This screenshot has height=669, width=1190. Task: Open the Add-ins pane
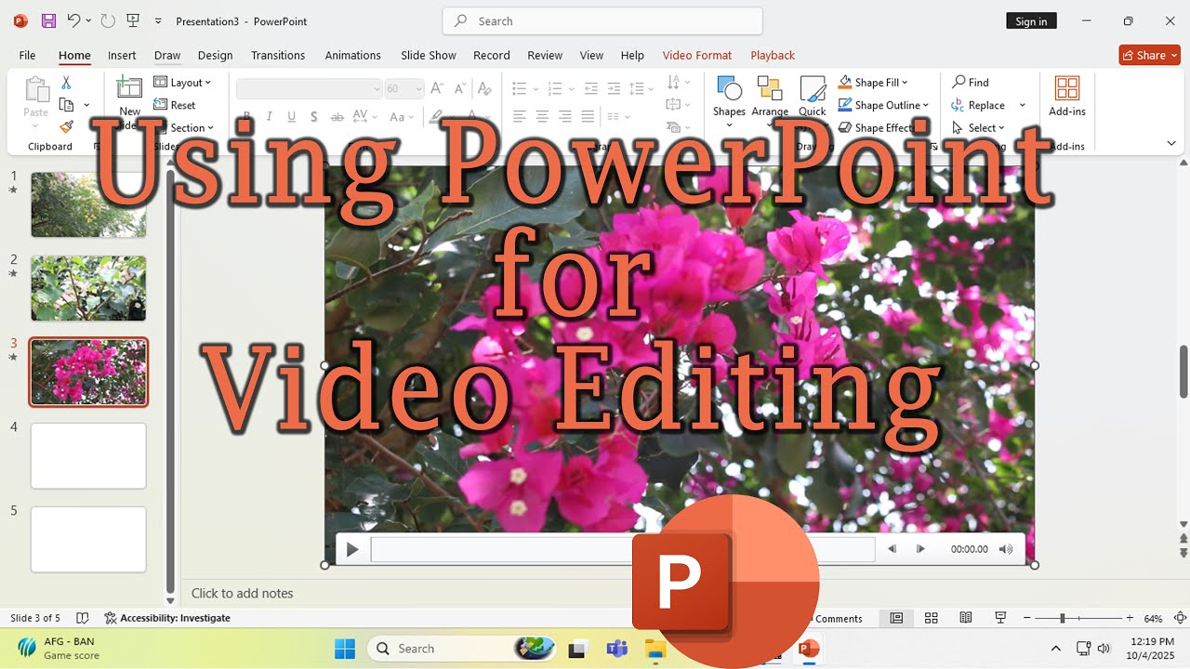(1066, 96)
